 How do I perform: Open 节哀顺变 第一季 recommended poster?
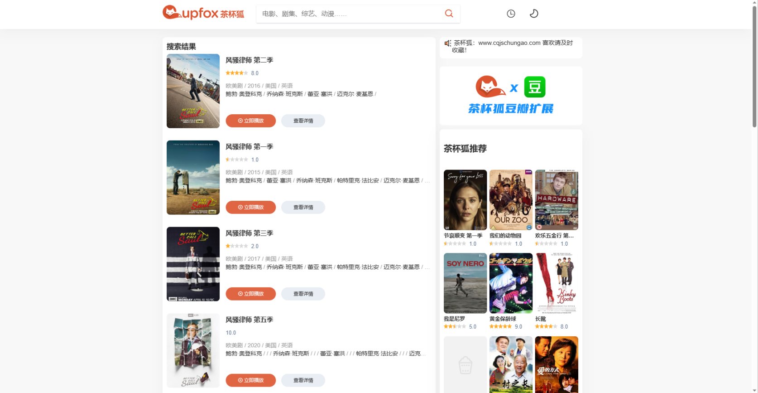[465, 200]
